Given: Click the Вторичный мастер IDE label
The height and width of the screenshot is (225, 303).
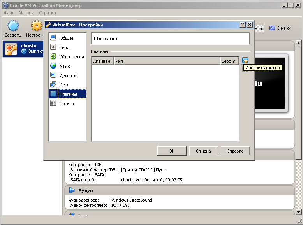Looking at the screenshot, I should click(x=93, y=170).
